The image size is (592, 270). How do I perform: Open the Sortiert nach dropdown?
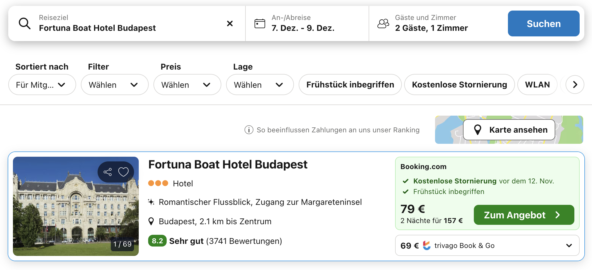pyautogui.click(x=42, y=85)
